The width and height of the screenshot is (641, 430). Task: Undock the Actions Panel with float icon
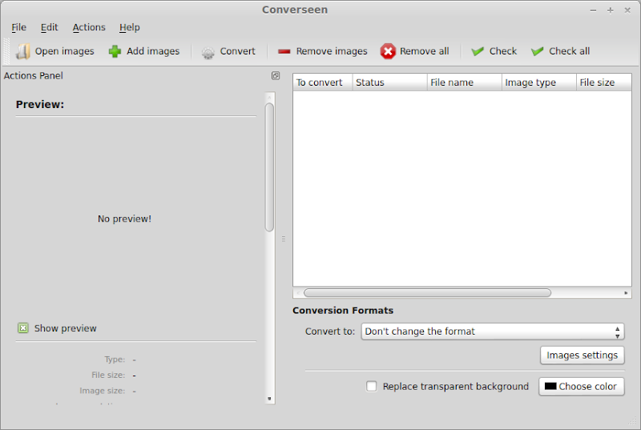click(276, 75)
